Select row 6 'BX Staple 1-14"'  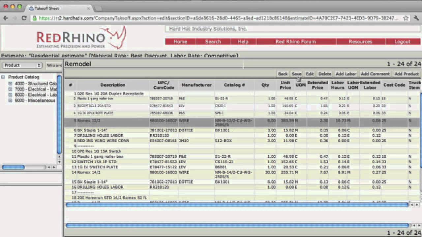pos(242,130)
